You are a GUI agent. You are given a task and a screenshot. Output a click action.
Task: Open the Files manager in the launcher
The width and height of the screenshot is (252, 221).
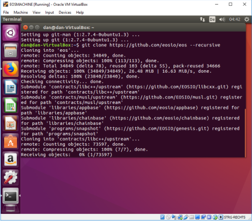pos(10,51)
